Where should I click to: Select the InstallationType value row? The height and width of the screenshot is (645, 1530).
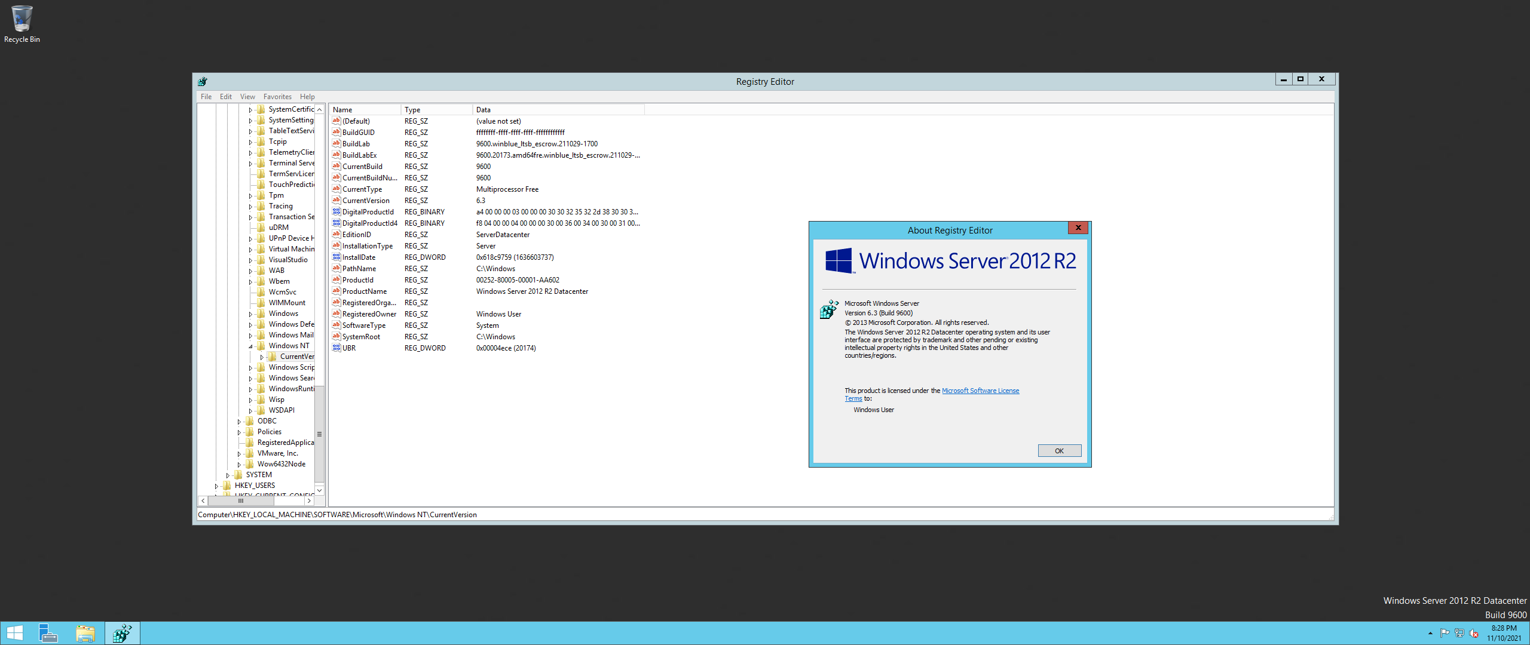486,245
